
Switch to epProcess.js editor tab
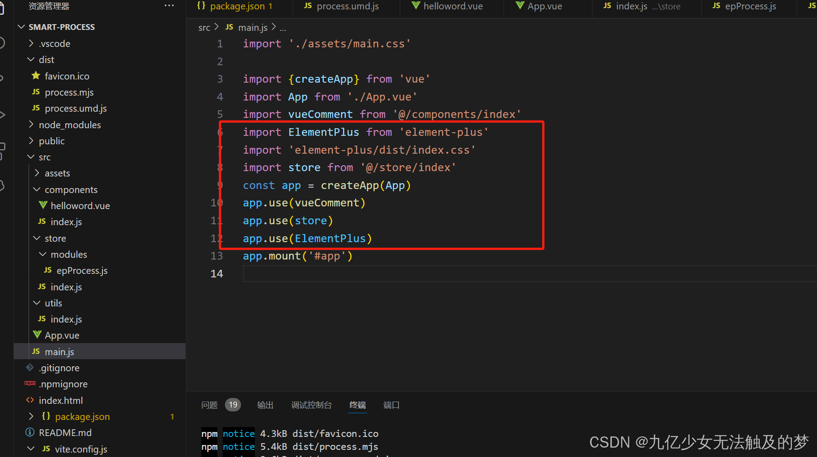click(750, 6)
